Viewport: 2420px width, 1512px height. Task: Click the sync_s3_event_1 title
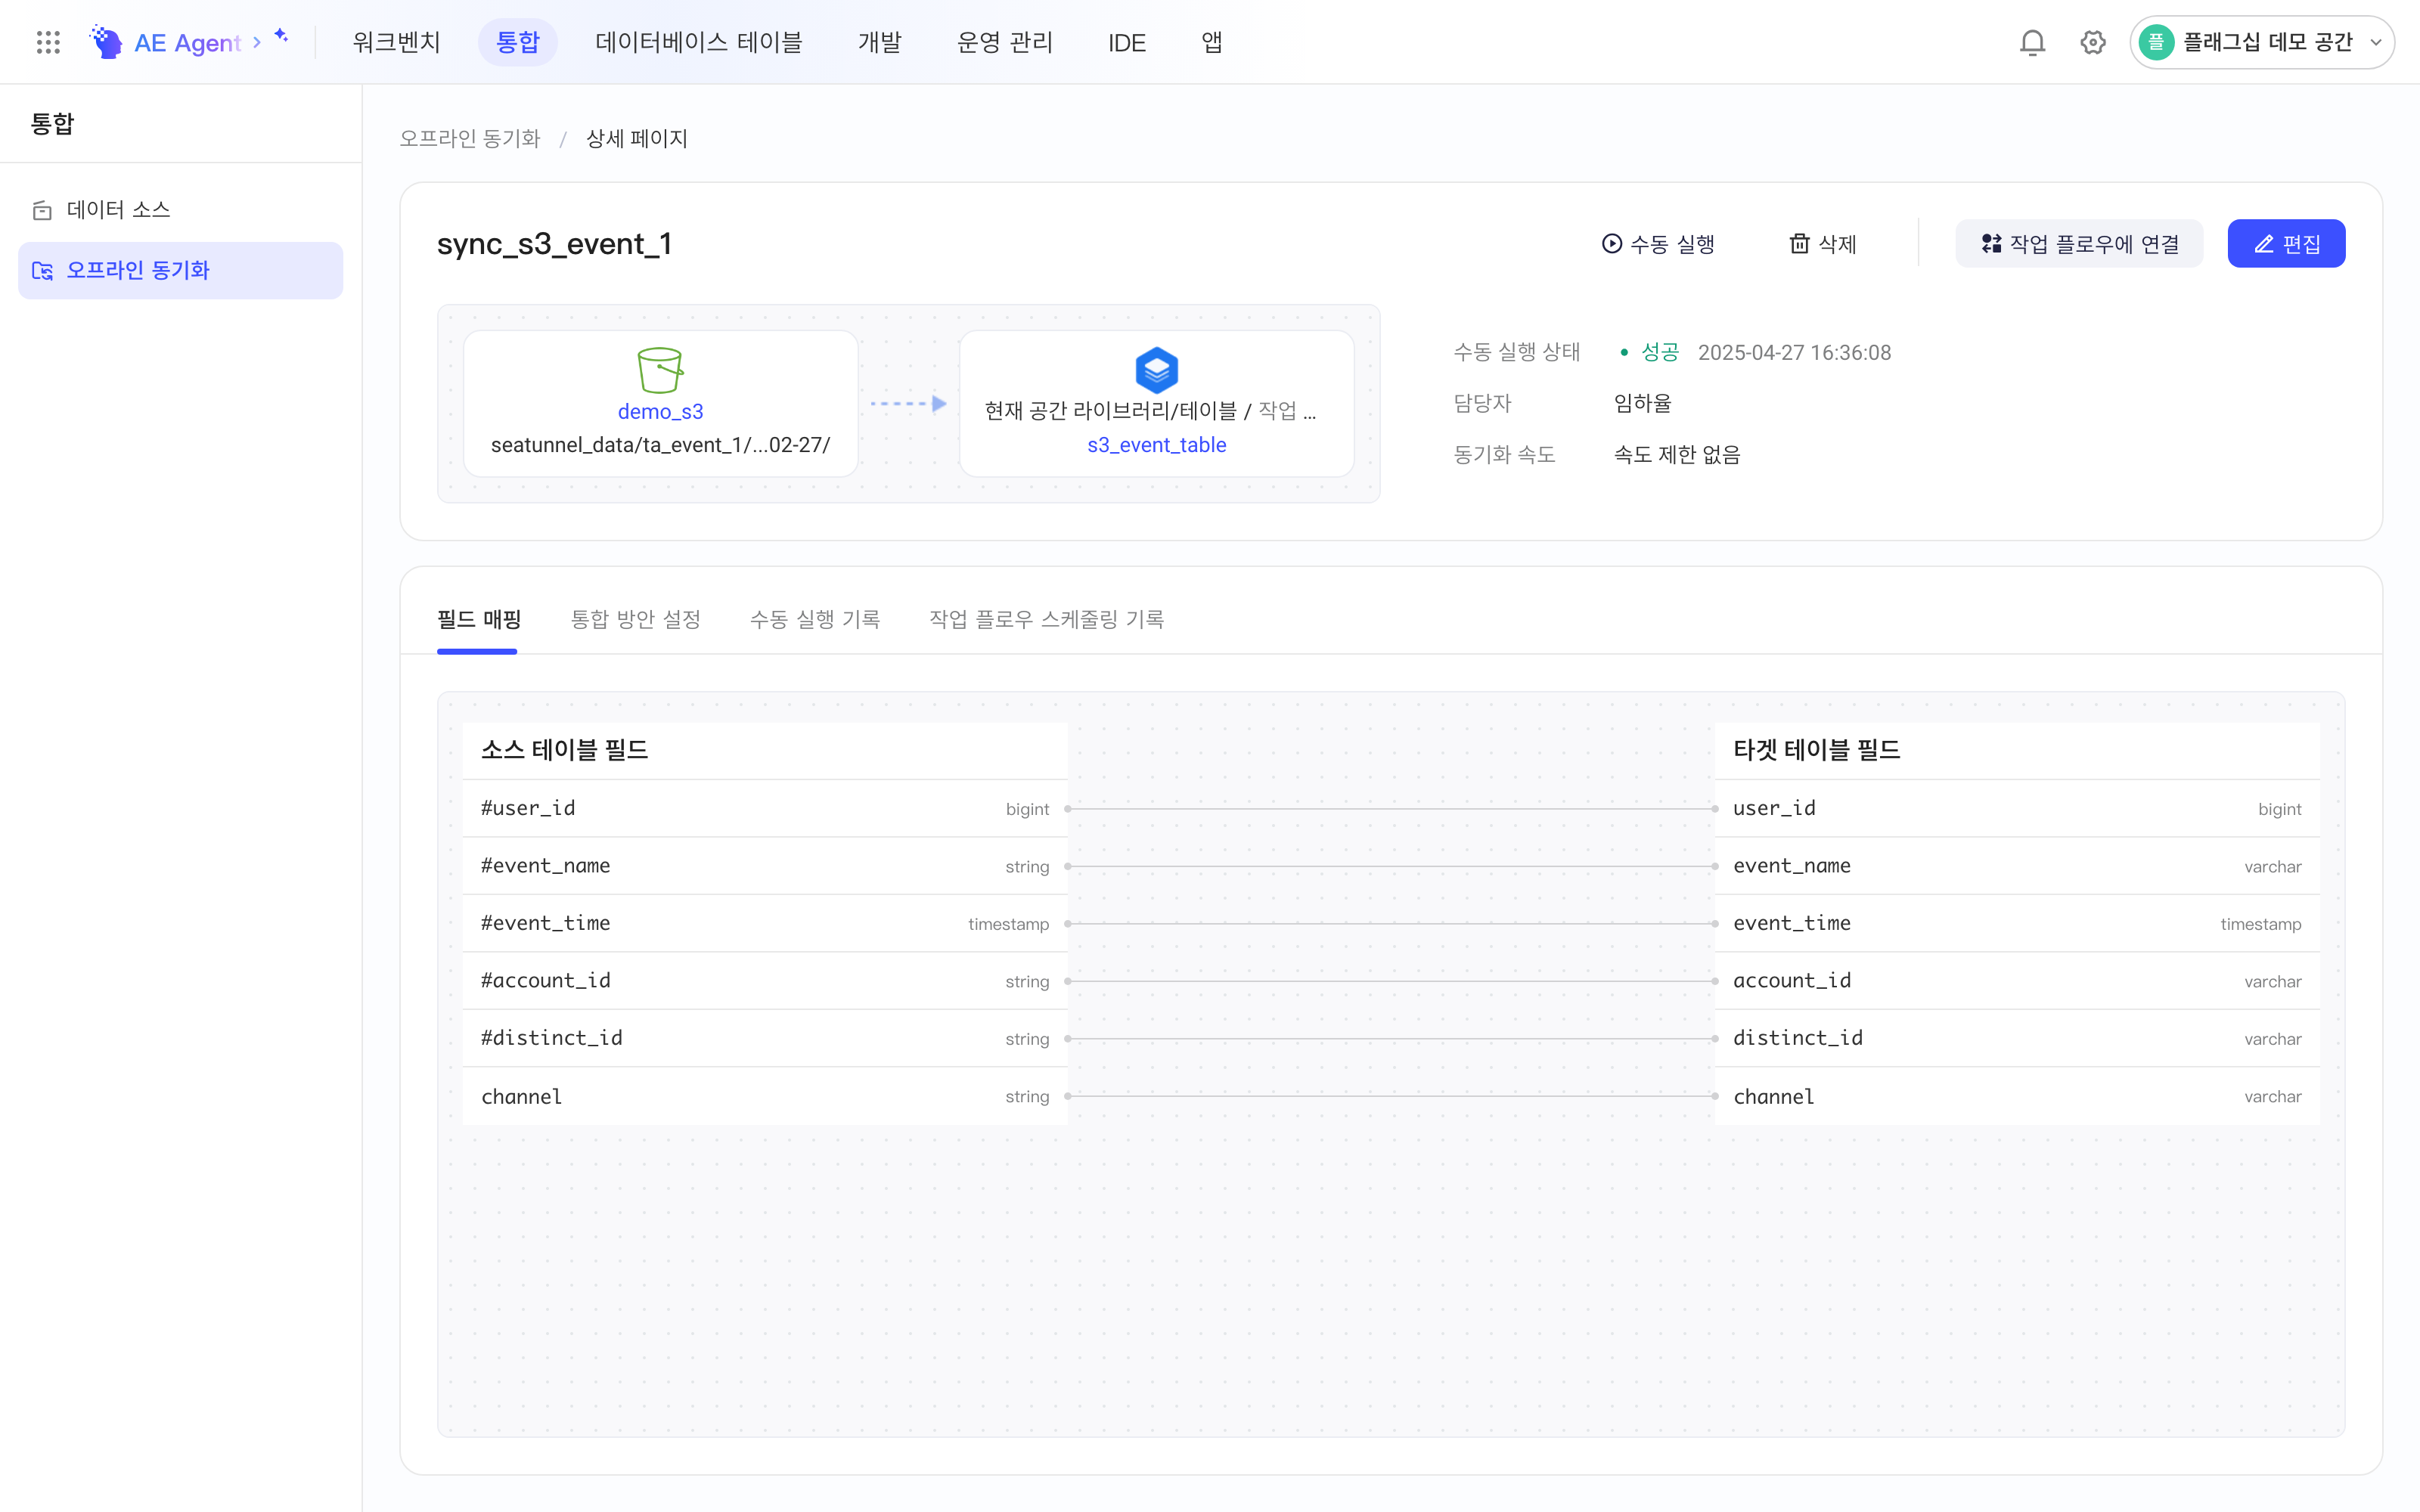click(554, 243)
